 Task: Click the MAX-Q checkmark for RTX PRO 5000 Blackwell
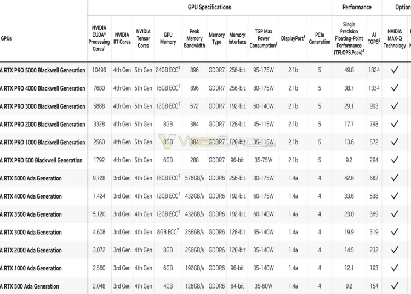point(395,70)
